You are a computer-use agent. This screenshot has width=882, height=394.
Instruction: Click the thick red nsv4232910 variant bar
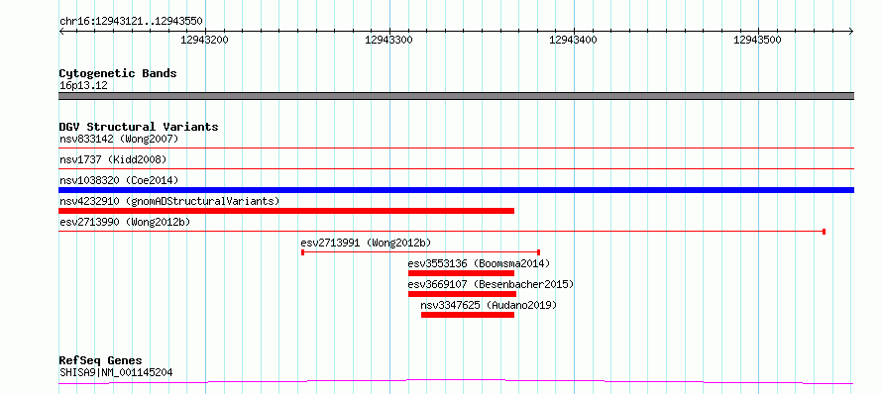click(x=286, y=211)
